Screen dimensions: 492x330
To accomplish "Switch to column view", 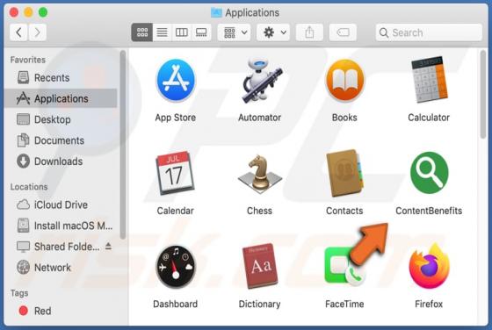I will [x=181, y=32].
